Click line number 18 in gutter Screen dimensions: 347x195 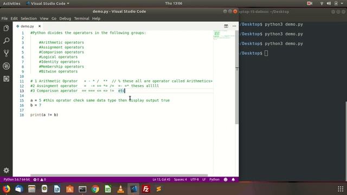click(22, 115)
